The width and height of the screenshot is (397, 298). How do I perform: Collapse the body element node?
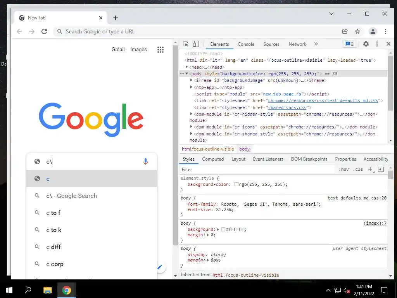point(186,74)
